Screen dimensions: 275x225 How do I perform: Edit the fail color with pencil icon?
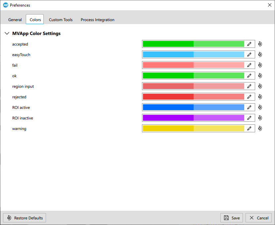[249, 65]
